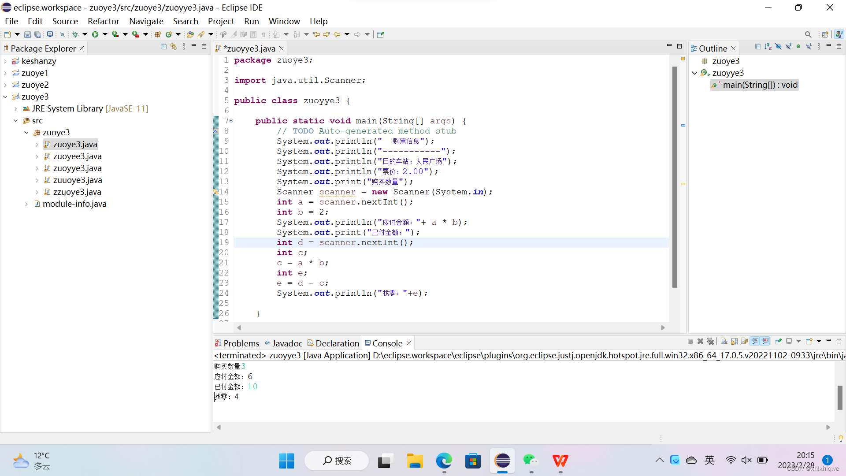The image size is (846, 476).
Task: Toggle alphabetical Sort in Outline view
Action: [x=768, y=47]
